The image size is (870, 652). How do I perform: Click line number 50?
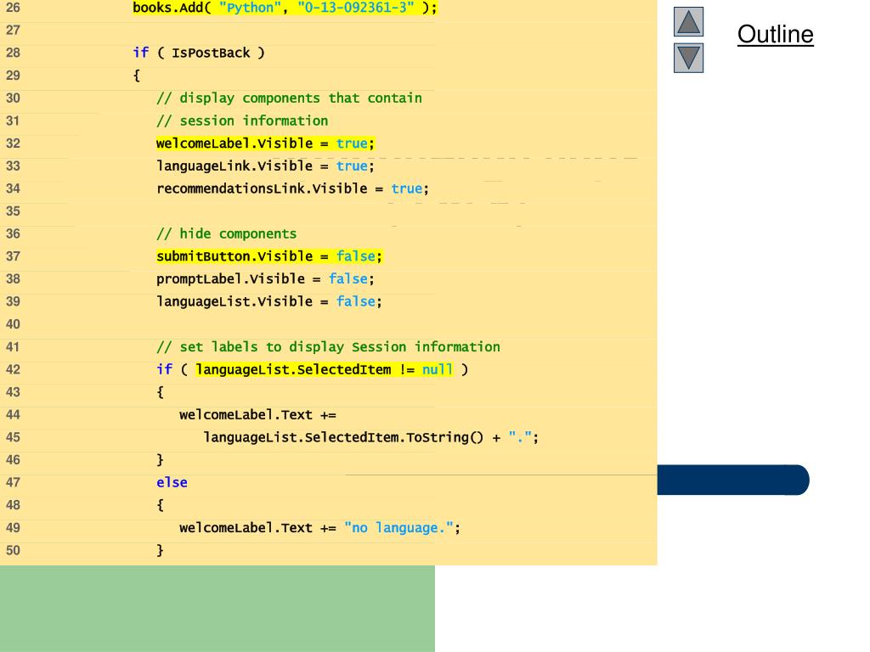pos(13,550)
